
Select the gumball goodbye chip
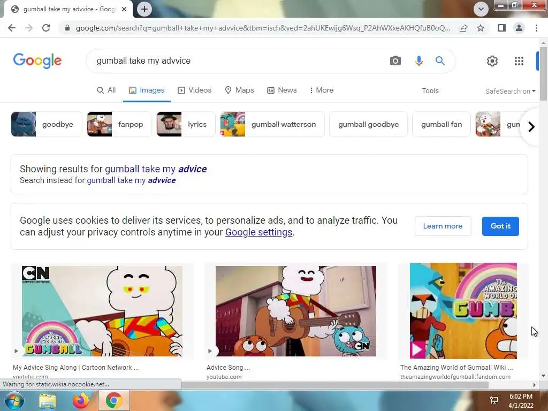368,124
